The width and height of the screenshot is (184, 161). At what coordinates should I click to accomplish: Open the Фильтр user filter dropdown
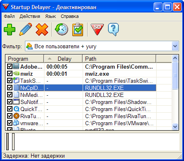(175, 46)
